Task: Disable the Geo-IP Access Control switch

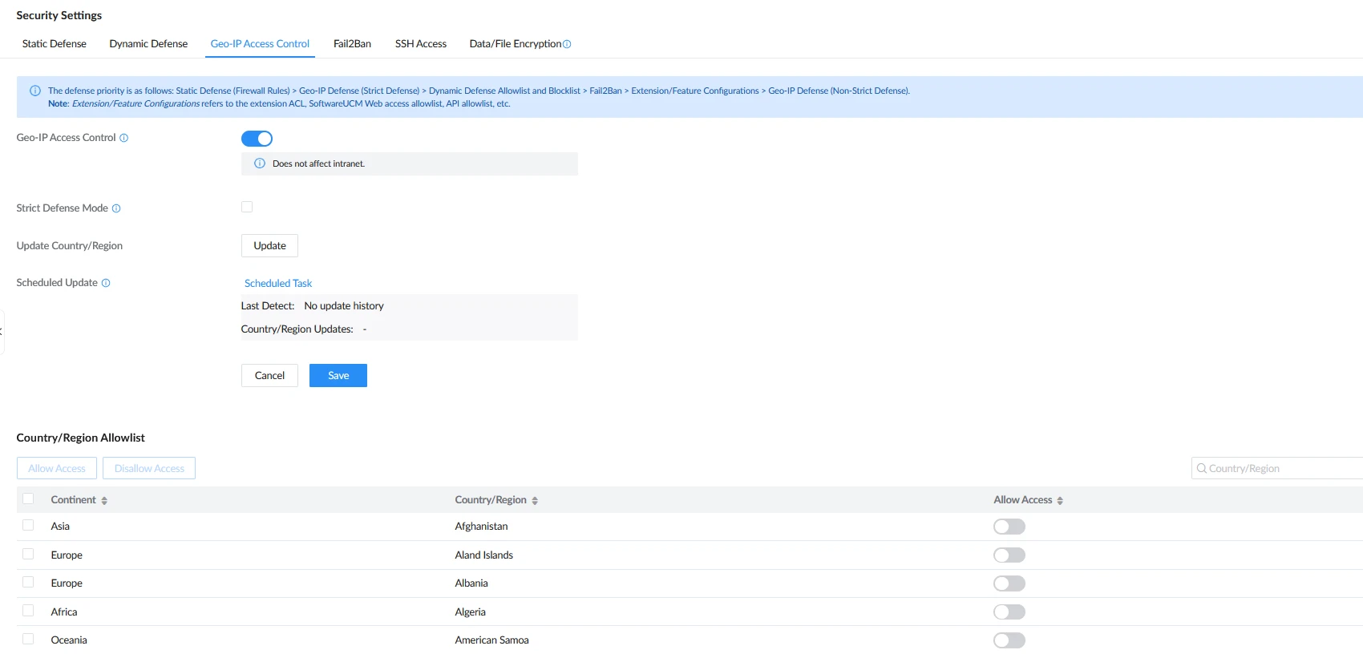Action: click(257, 139)
